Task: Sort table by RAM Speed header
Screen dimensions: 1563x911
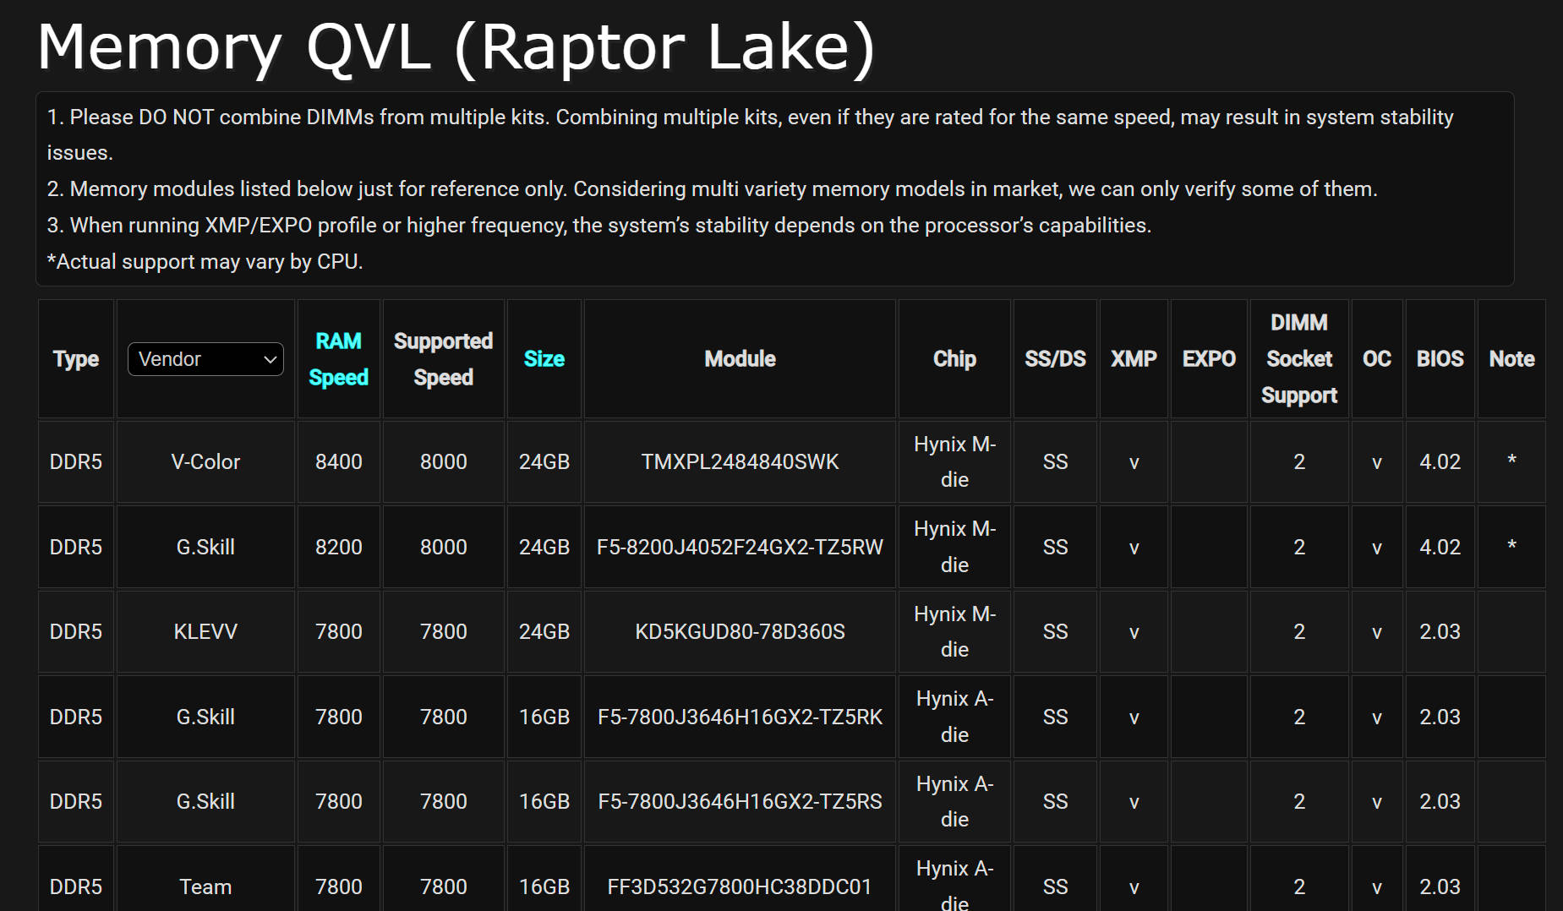Action: [338, 359]
